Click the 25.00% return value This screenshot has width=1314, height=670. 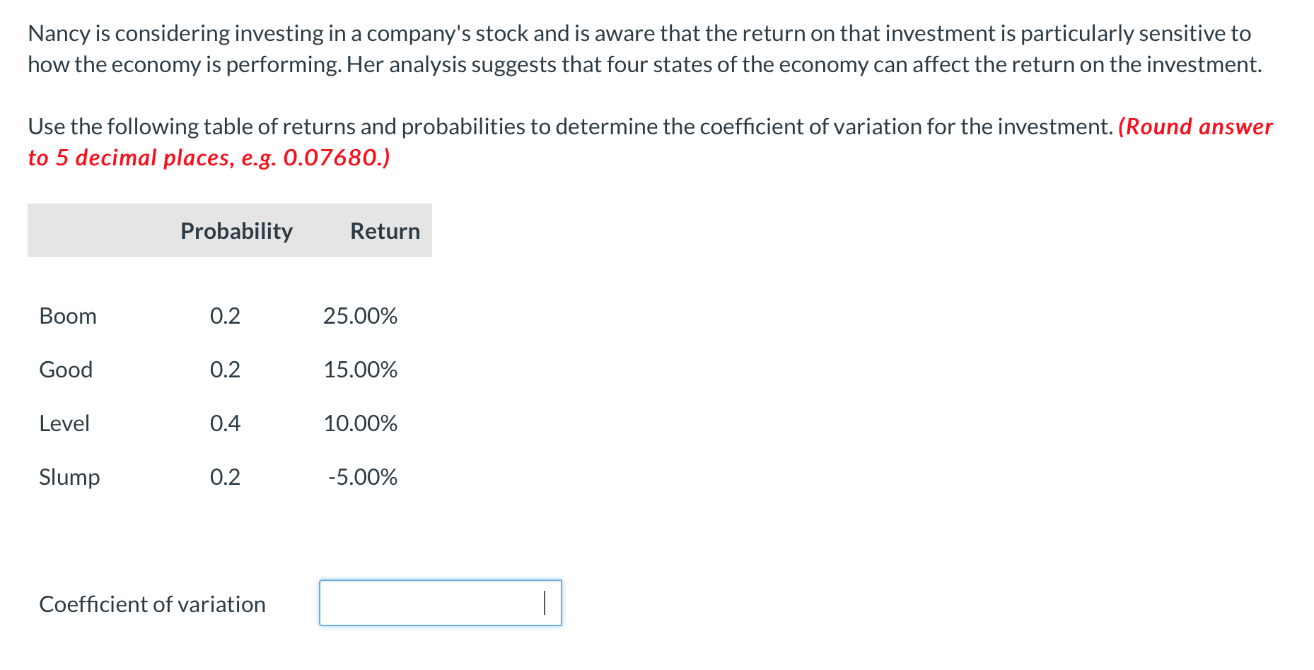point(360,316)
